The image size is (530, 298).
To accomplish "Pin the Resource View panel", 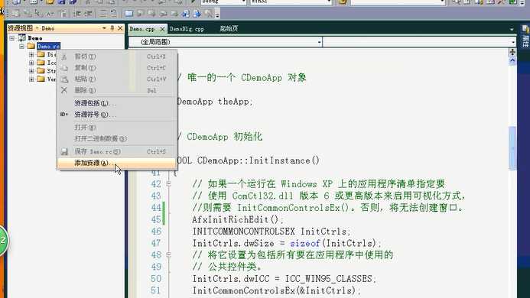I will tap(112, 28).
